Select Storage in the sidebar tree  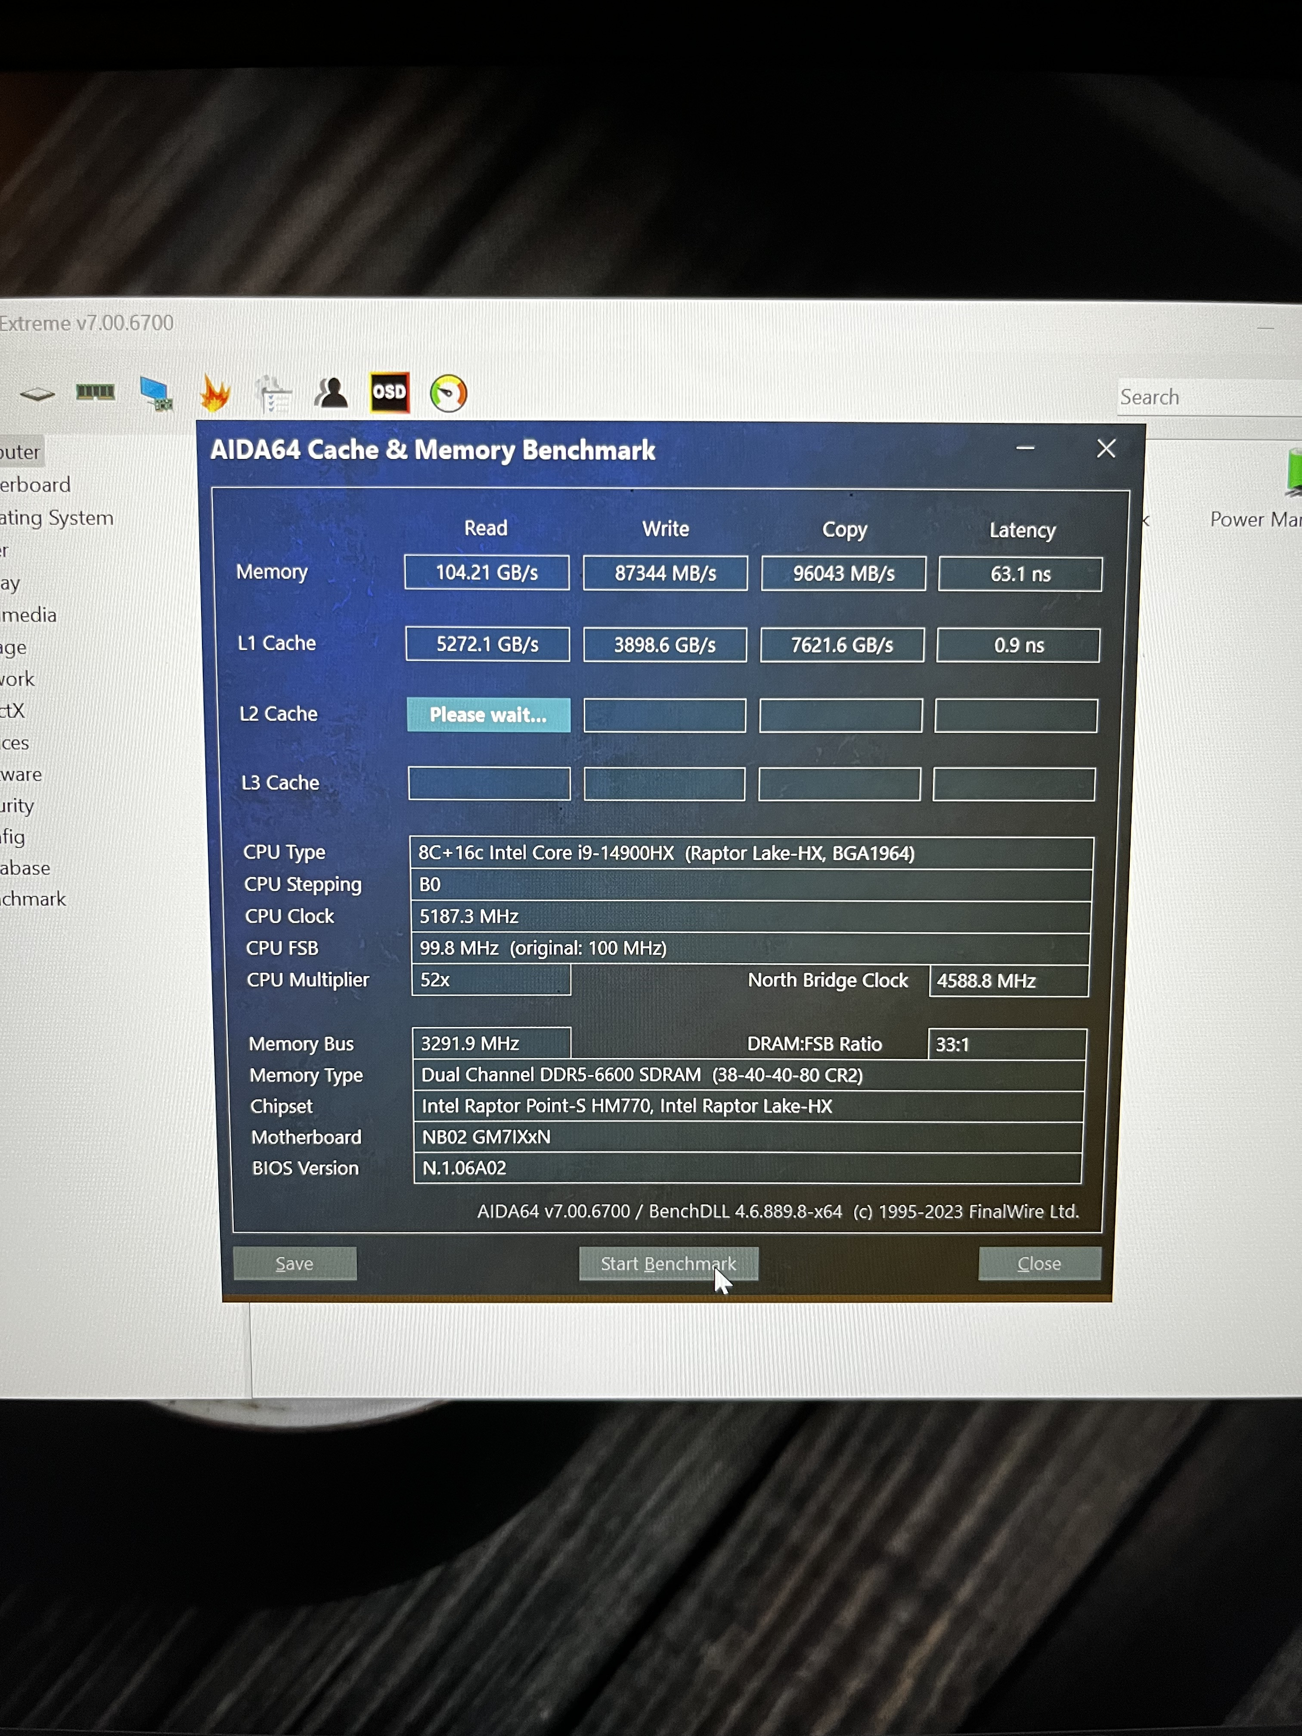[x=13, y=648]
